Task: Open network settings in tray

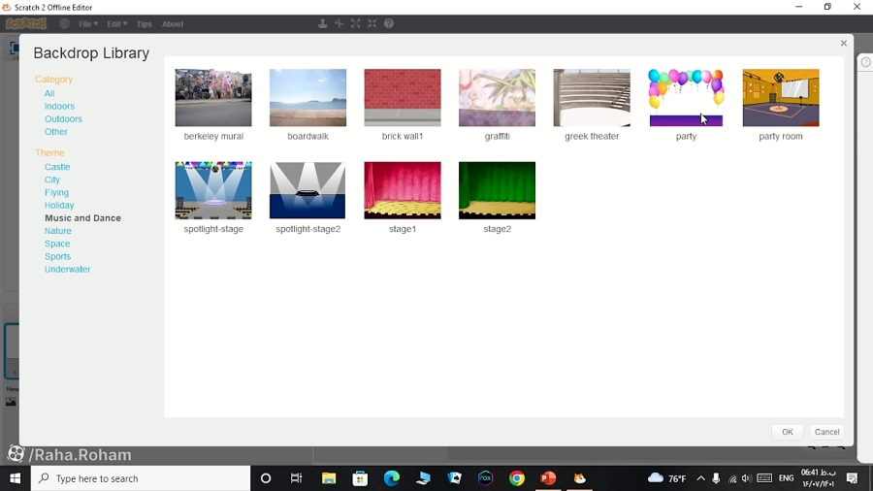Action: click(732, 478)
